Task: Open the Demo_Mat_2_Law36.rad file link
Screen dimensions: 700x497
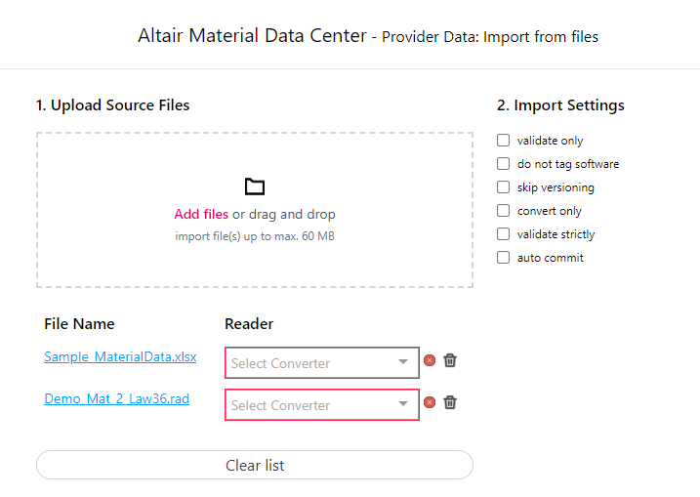Action: coord(116,399)
